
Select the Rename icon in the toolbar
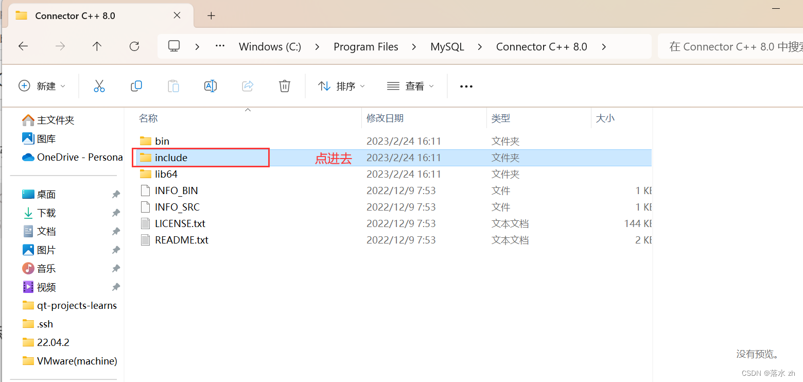point(210,85)
